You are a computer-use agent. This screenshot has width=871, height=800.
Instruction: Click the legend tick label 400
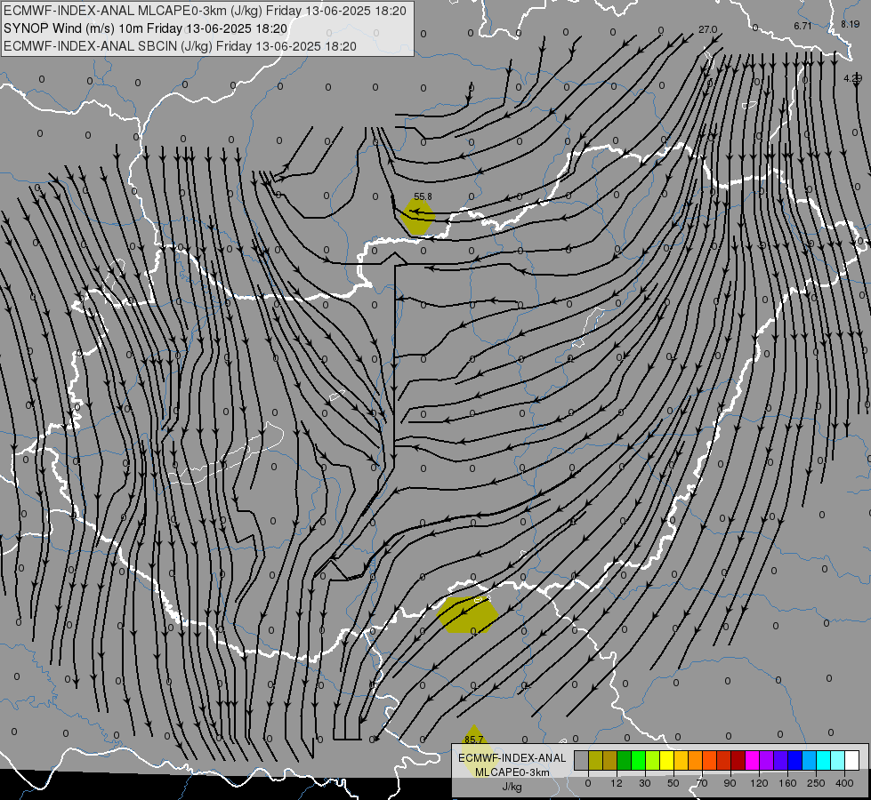click(844, 783)
